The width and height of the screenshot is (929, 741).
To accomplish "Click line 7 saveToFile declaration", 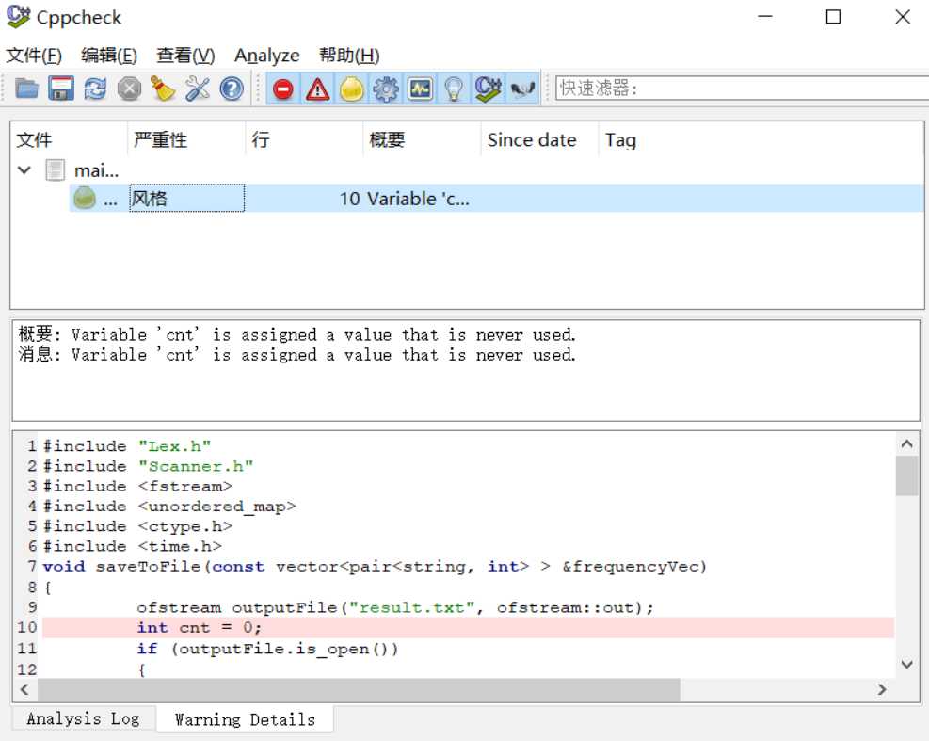I will (375, 567).
